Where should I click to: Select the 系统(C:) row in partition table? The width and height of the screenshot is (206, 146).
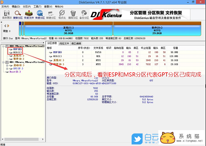point(113,60)
